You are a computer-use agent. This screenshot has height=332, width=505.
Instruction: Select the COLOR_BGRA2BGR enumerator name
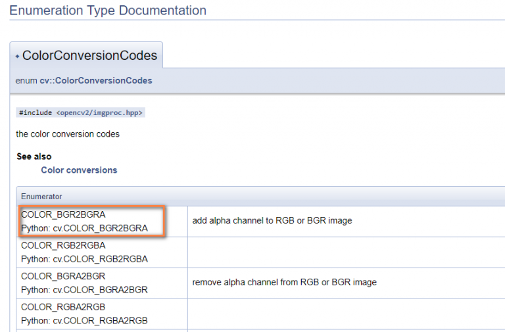(63, 276)
